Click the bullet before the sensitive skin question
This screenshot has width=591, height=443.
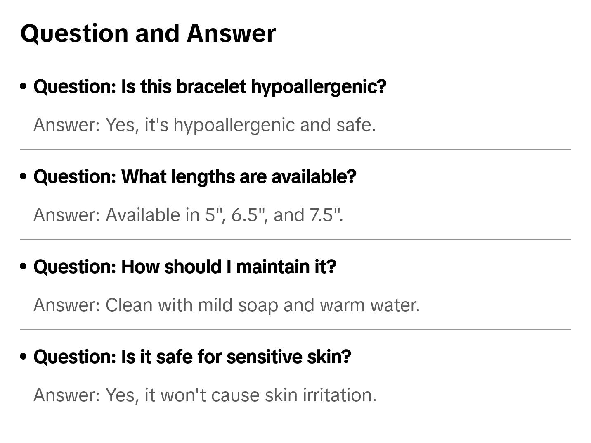click(24, 356)
